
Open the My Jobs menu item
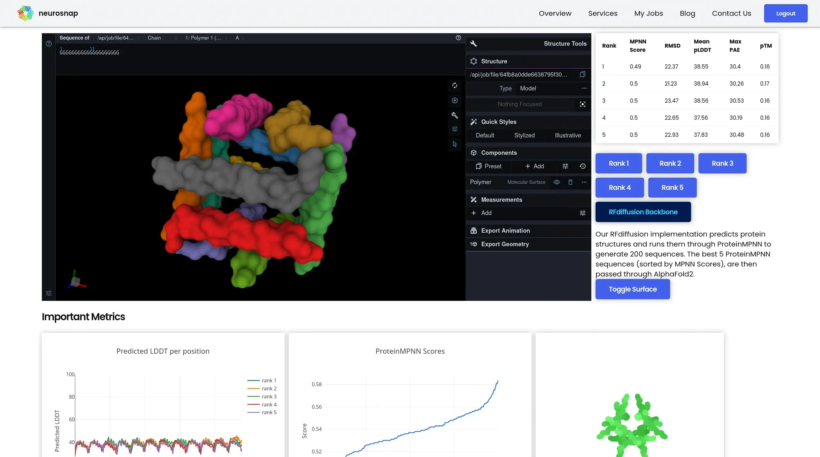pyautogui.click(x=648, y=13)
